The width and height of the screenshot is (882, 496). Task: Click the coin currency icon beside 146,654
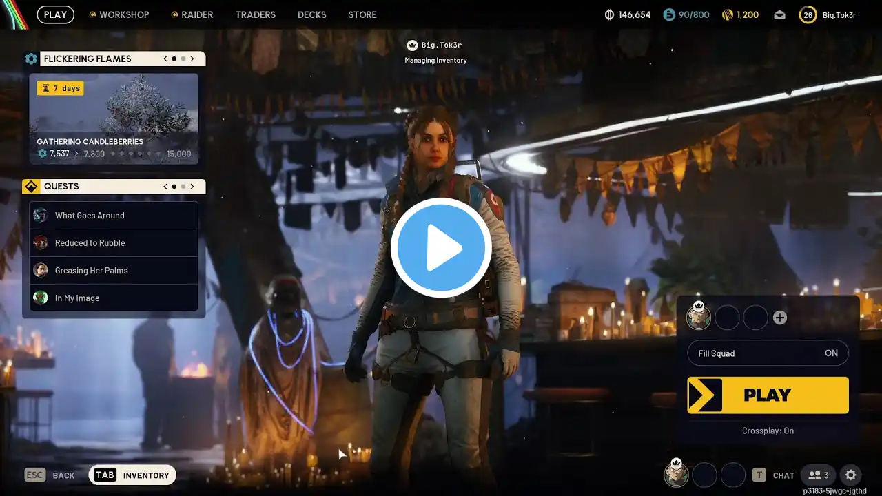[609, 14]
